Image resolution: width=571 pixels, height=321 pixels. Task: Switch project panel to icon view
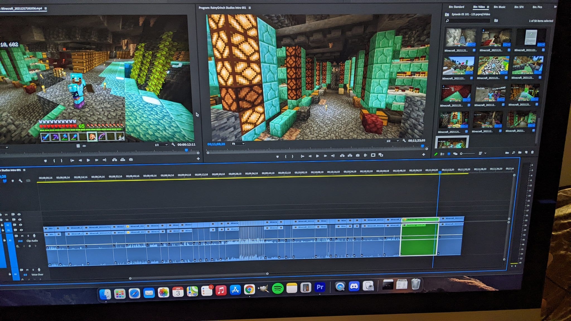point(449,154)
